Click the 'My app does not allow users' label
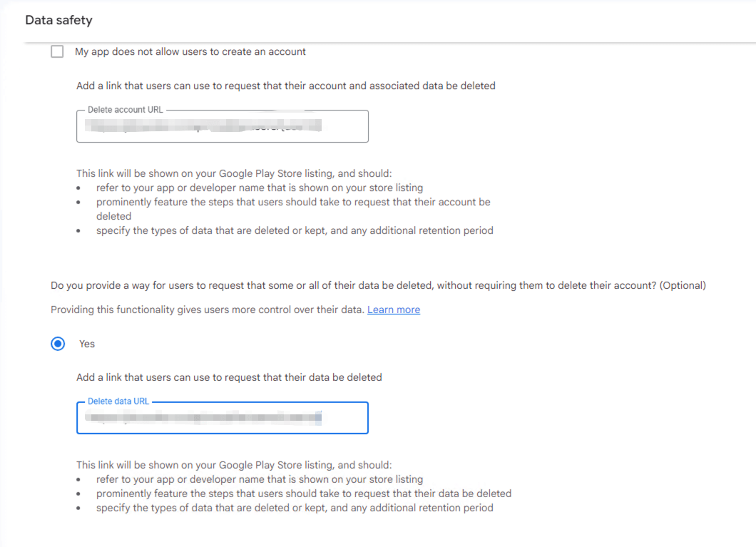 click(190, 51)
